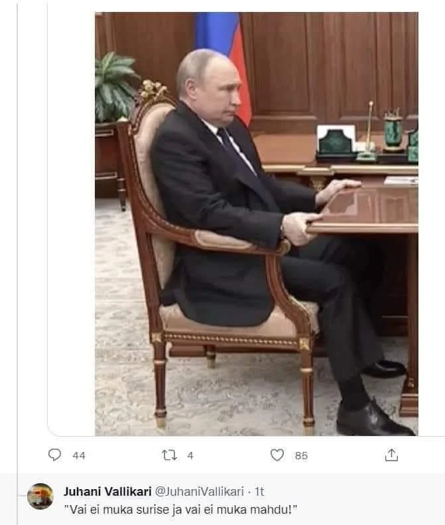Open the Juhani Vallikari display name link
Image resolution: width=445 pixels, height=525 pixels.
[x=107, y=492]
